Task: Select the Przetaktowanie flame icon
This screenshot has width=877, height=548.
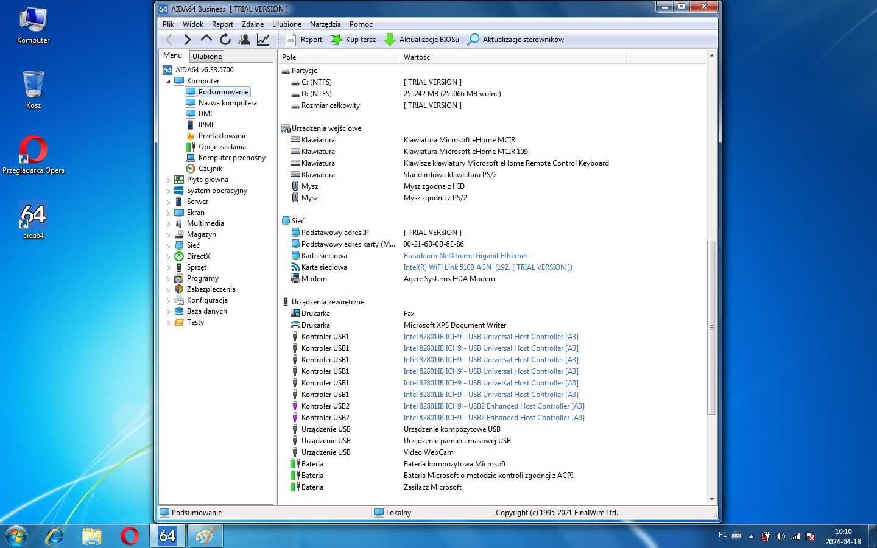Action: [x=191, y=136]
